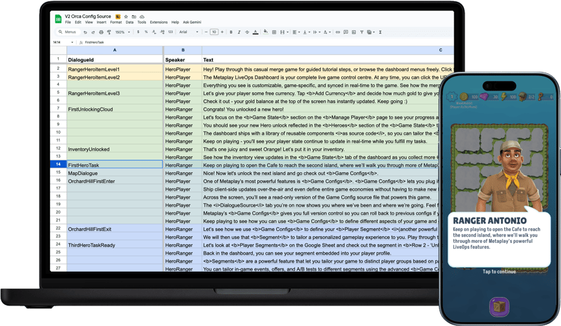This screenshot has width=561, height=326.
Task: Open the Extensions menu
Action: [158, 22]
